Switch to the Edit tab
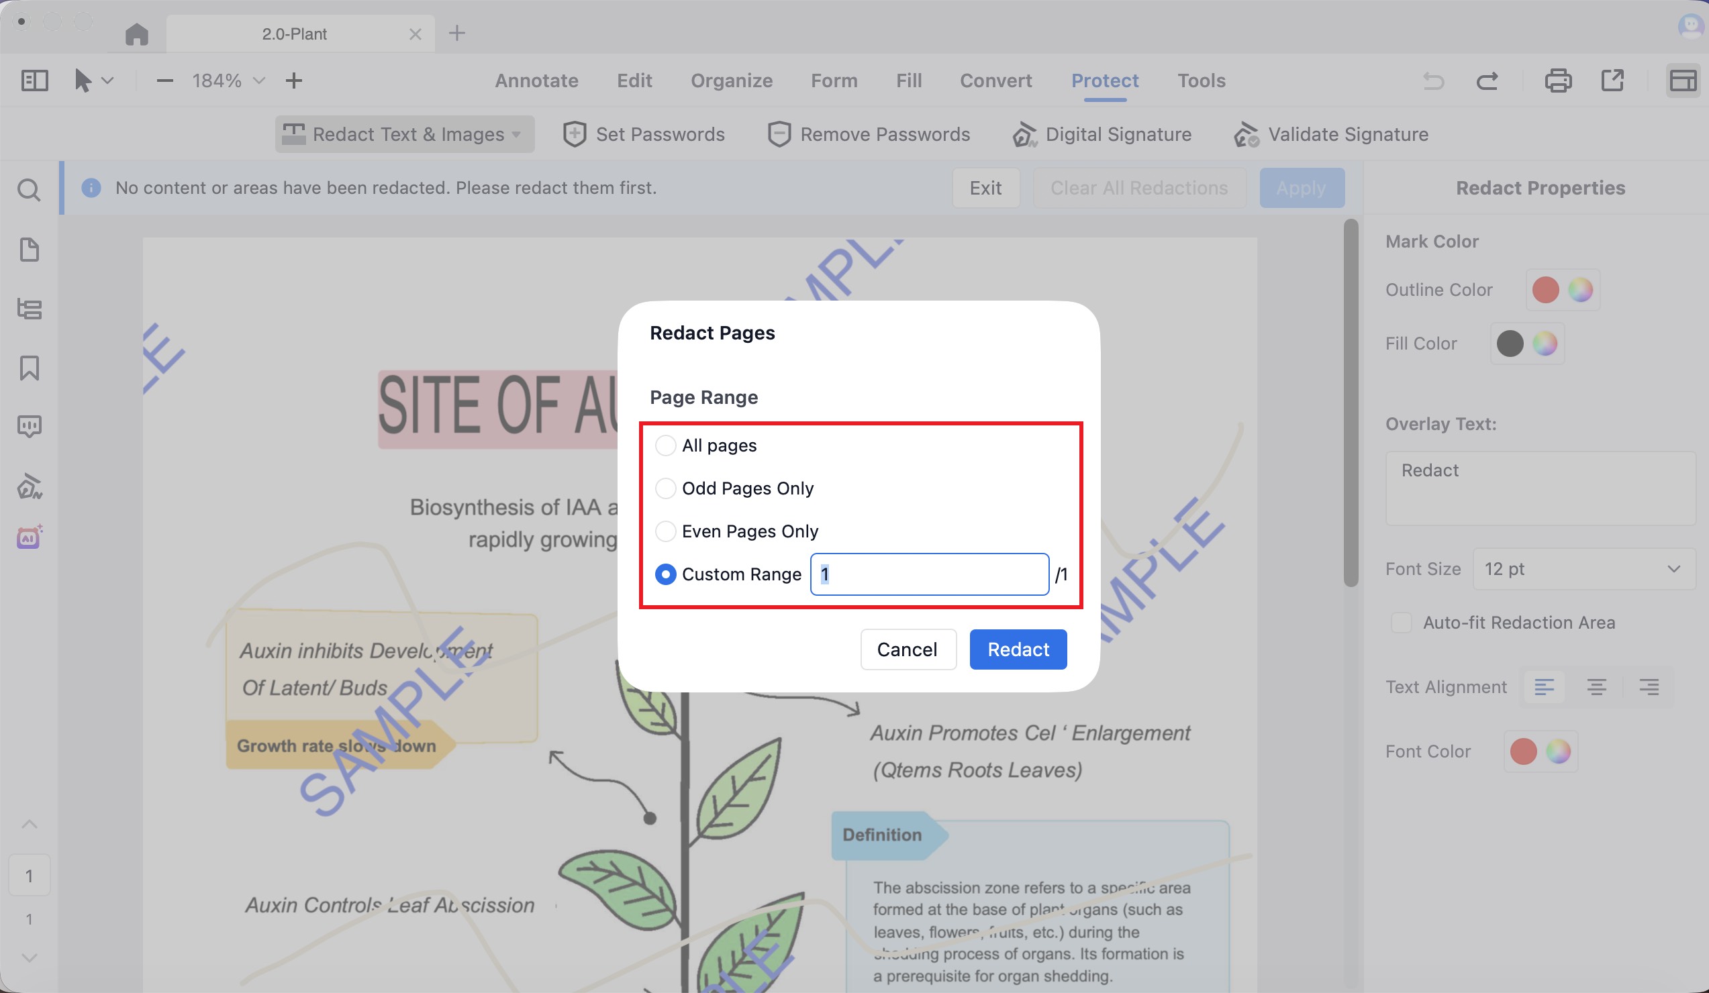The image size is (1709, 993). tap(634, 81)
